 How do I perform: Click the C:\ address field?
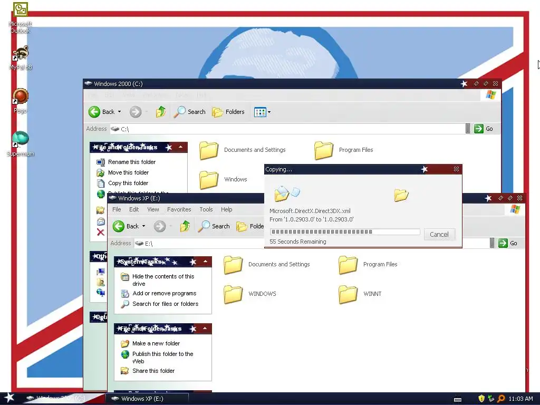[x=287, y=129]
